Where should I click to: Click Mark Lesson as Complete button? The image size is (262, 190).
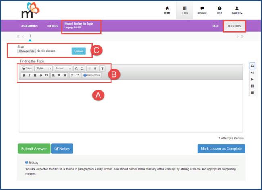221,149
